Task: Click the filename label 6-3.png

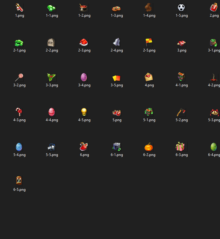Action: click(x=182, y=155)
